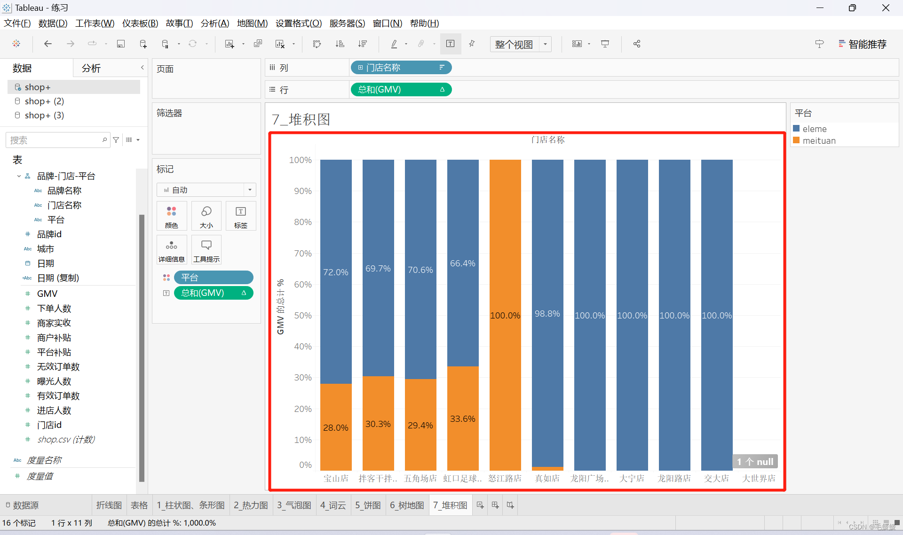Screen dimensions: 903x535
Task: Open the 工作表(W) menu
Action: pos(95,23)
